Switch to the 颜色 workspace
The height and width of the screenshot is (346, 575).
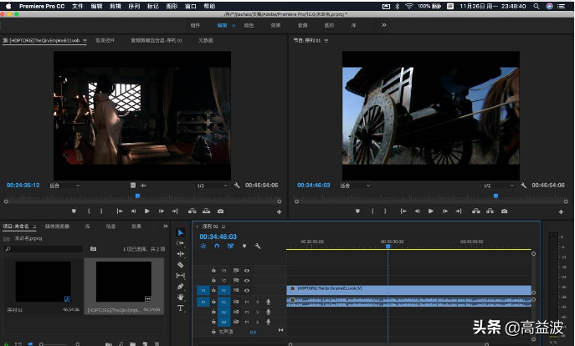(249, 25)
